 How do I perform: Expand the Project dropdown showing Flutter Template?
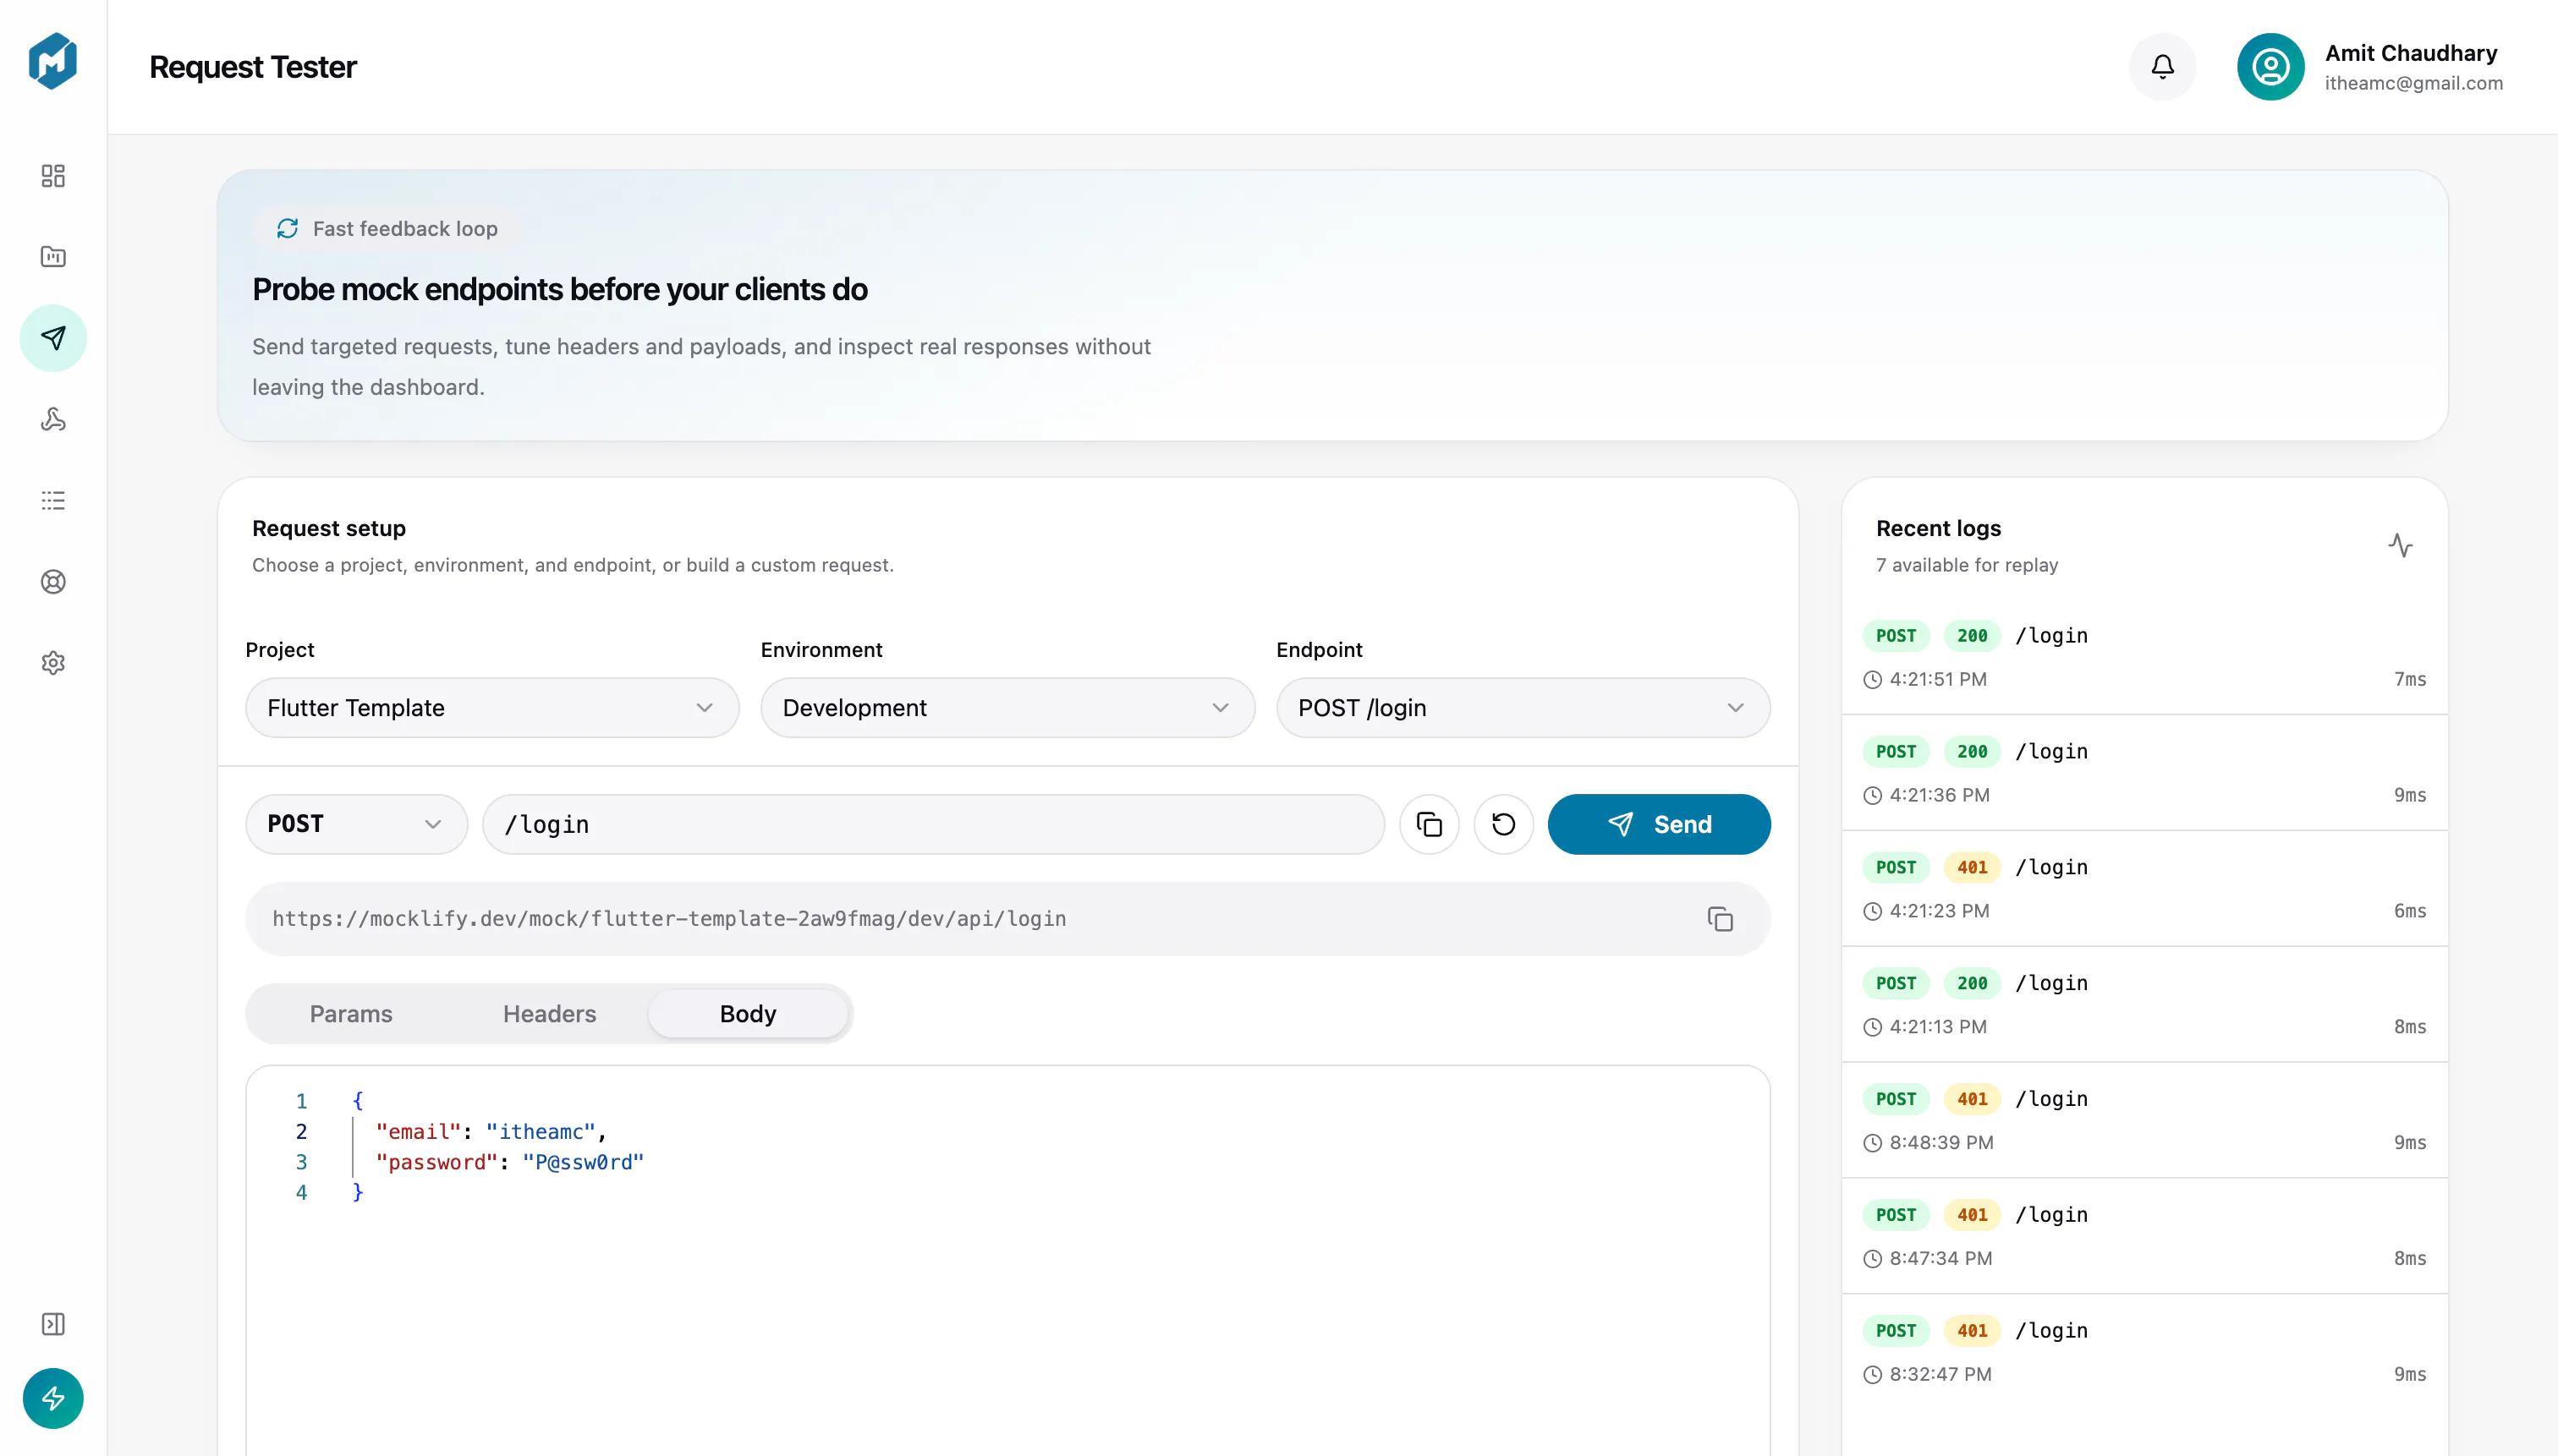click(492, 708)
